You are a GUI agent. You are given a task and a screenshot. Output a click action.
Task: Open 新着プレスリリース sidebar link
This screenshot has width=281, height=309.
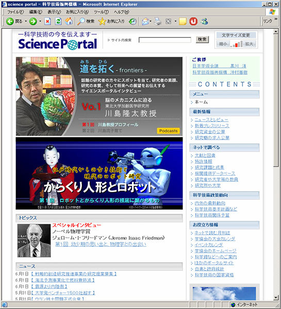tap(212, 126)
